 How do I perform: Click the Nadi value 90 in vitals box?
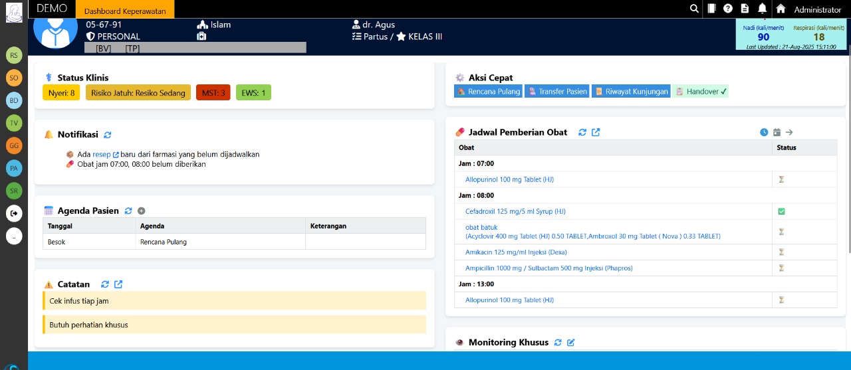(x=763, y=37)
